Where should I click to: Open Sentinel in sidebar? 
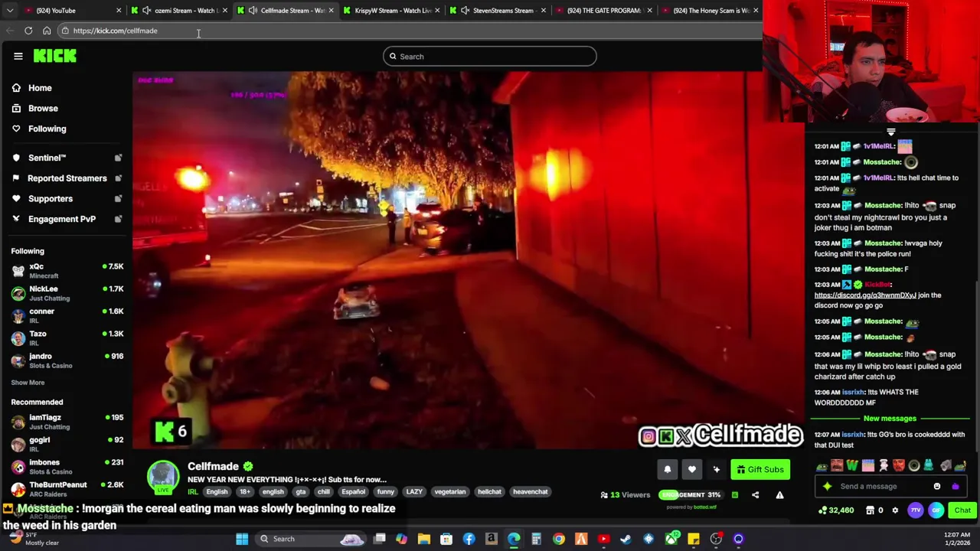[x=47, y=158]
